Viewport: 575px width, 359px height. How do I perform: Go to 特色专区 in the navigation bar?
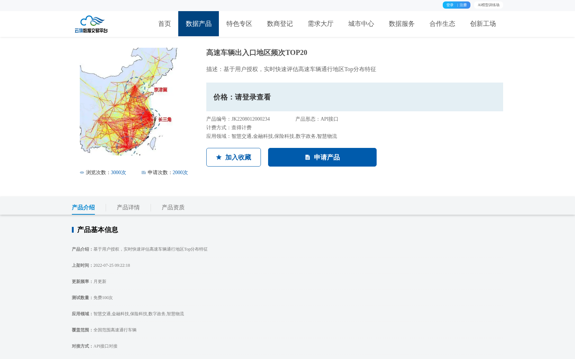pos(239,24)
